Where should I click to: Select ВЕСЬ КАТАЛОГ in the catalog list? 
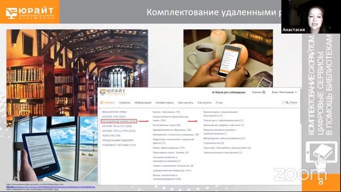coord(114,112)
